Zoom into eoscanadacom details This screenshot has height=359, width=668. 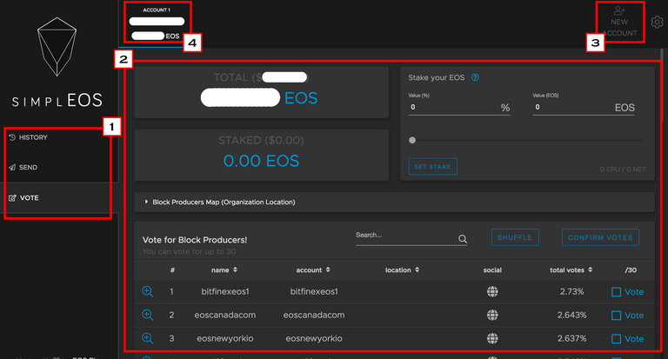[147, 316]
